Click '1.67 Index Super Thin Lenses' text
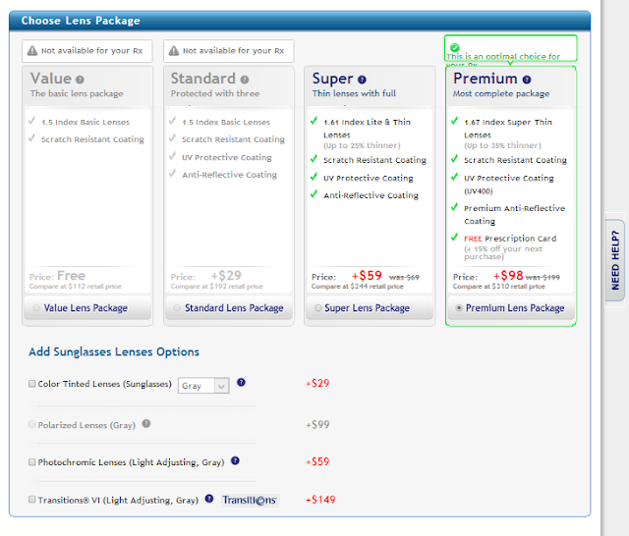The image size is (629, 536). click(508, 129)
